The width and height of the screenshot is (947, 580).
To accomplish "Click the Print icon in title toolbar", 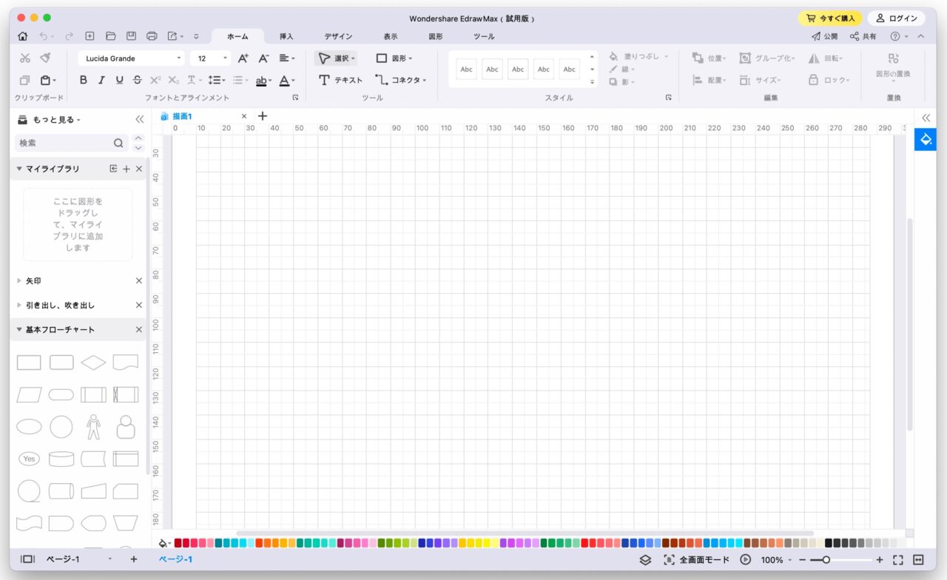I will pos(152,36).
